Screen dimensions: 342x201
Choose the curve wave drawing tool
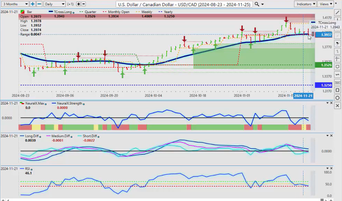pyautogui.click(x=338, y=74)
